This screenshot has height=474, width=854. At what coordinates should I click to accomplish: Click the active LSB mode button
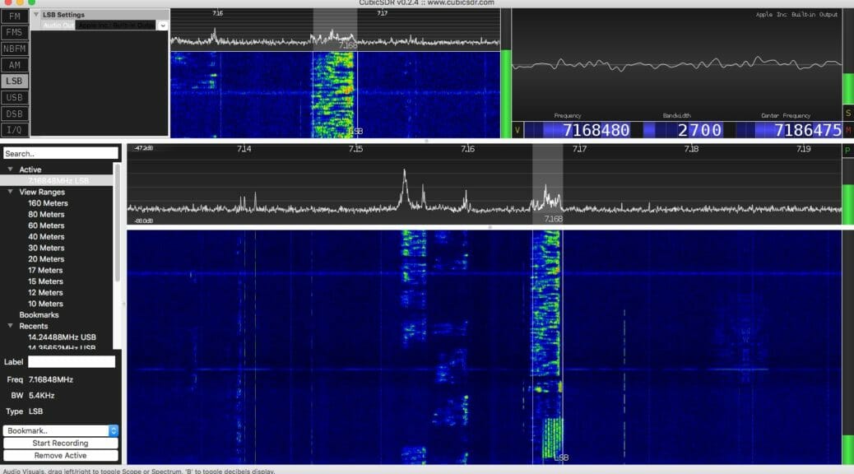[x=14, y=81]
